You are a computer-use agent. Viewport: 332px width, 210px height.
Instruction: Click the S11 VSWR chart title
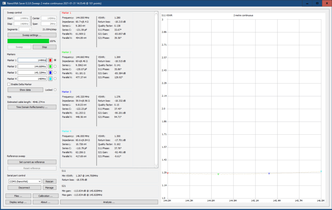pos(167,16)
